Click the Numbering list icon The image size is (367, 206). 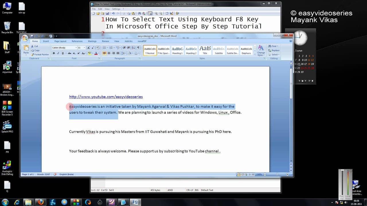[x=111, y=48]
